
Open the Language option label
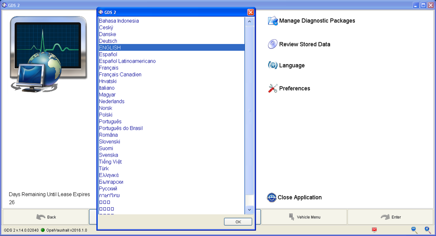pos(292,65)
